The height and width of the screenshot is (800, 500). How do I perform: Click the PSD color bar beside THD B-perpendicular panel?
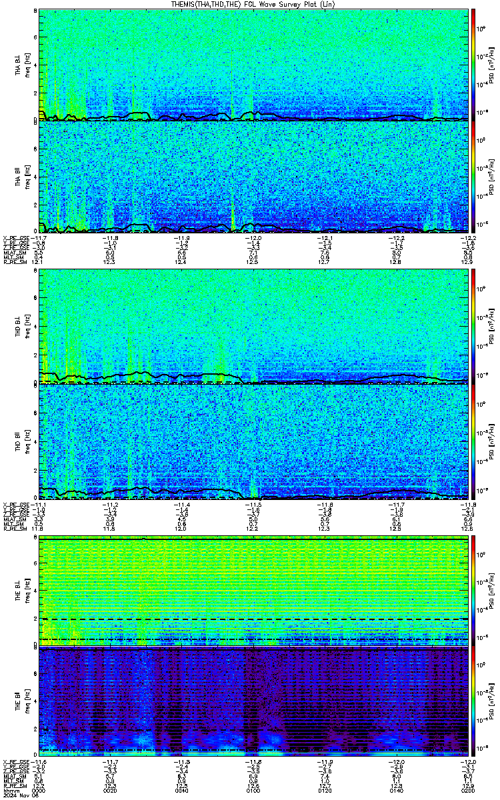click(x=473, y=327)
